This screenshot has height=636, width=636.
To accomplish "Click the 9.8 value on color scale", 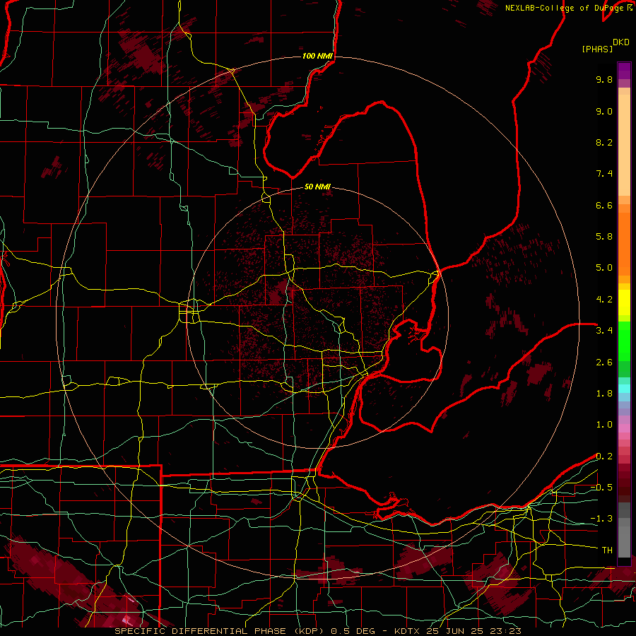I will 604,79.
